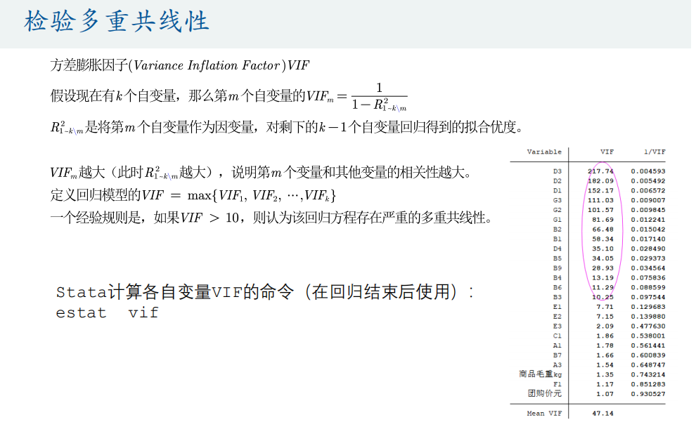Click the Mean VIF value 47.14
The image size is (696, 429).
[604, 414]
